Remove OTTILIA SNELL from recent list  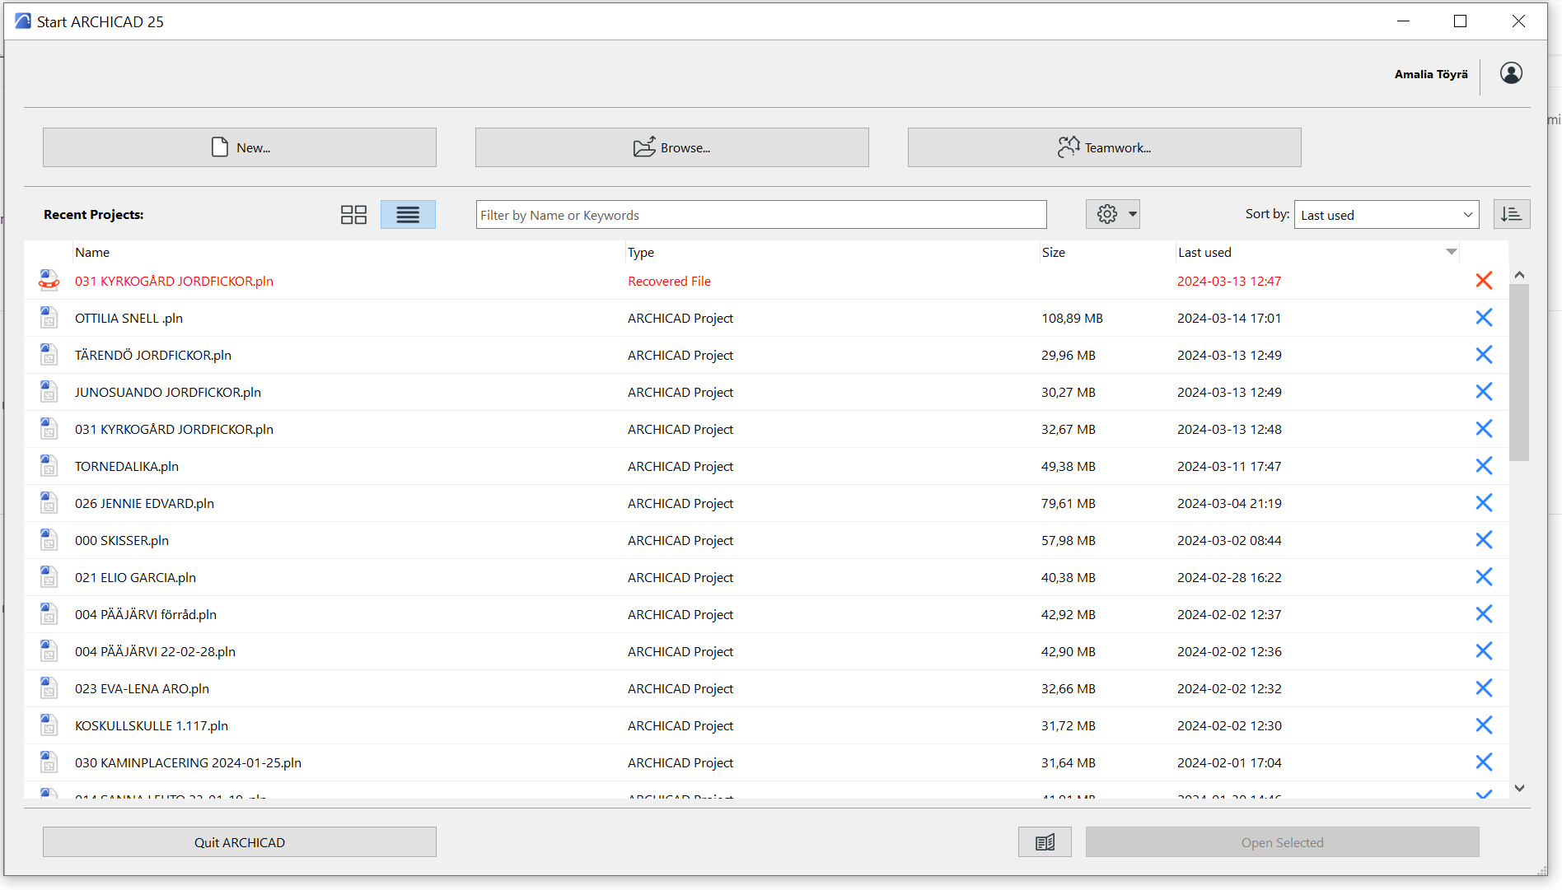pos(1484,318)
